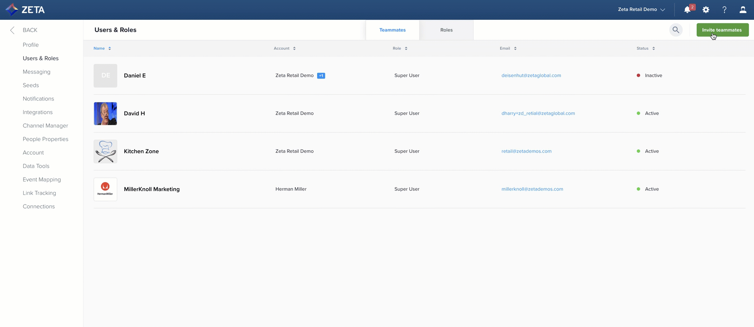Open the user profile icon
Screen dimensions: 754x327
(743, 10)
